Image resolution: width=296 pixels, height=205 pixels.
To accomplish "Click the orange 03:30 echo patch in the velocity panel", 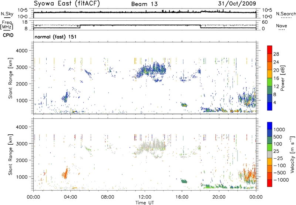I will (65, 173).
